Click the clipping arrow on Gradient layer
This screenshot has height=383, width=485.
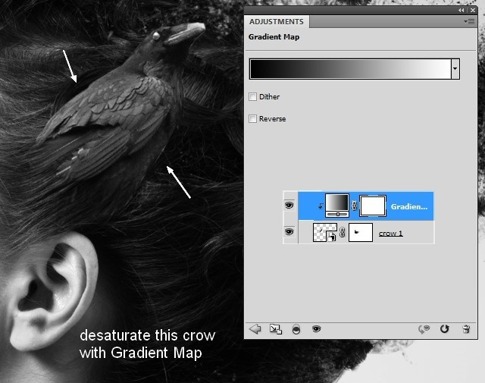(321, 206)
